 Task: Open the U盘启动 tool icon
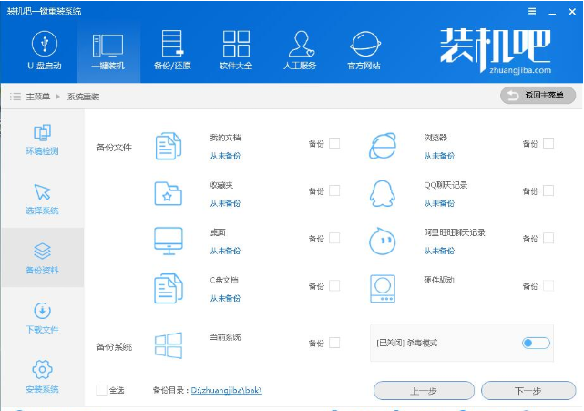tap(43, 44)
